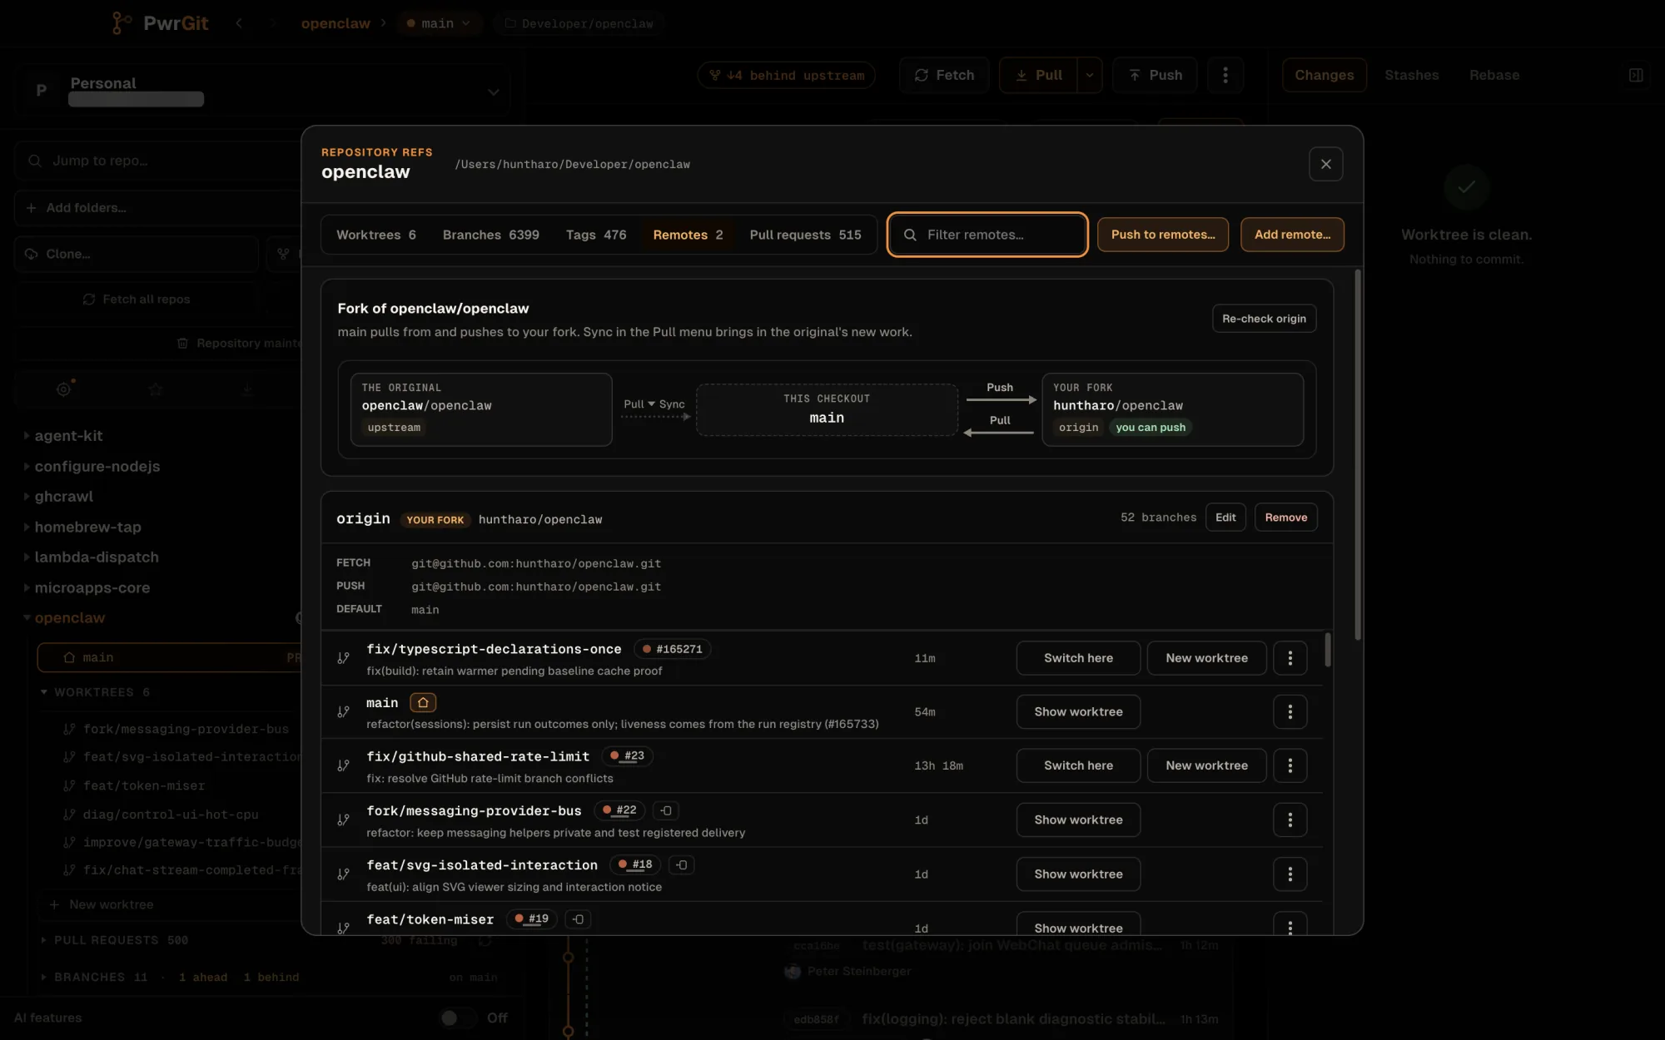Toggle the side panel layout icon near Rebase
Image resolution: width=1665 pixels, height=1040 pixels.
point(1636,75)
